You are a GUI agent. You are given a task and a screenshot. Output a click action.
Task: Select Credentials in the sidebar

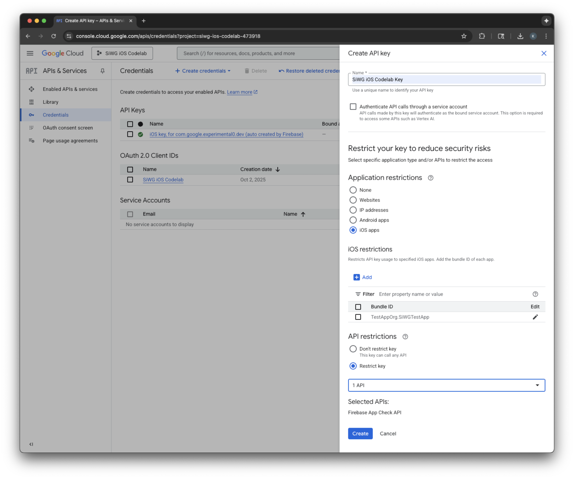click(56, 115)
